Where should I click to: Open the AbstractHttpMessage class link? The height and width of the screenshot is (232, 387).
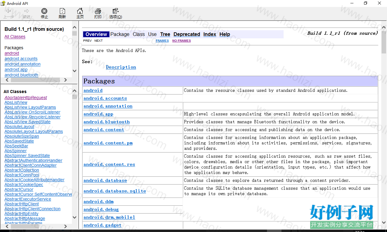(25, 218)
